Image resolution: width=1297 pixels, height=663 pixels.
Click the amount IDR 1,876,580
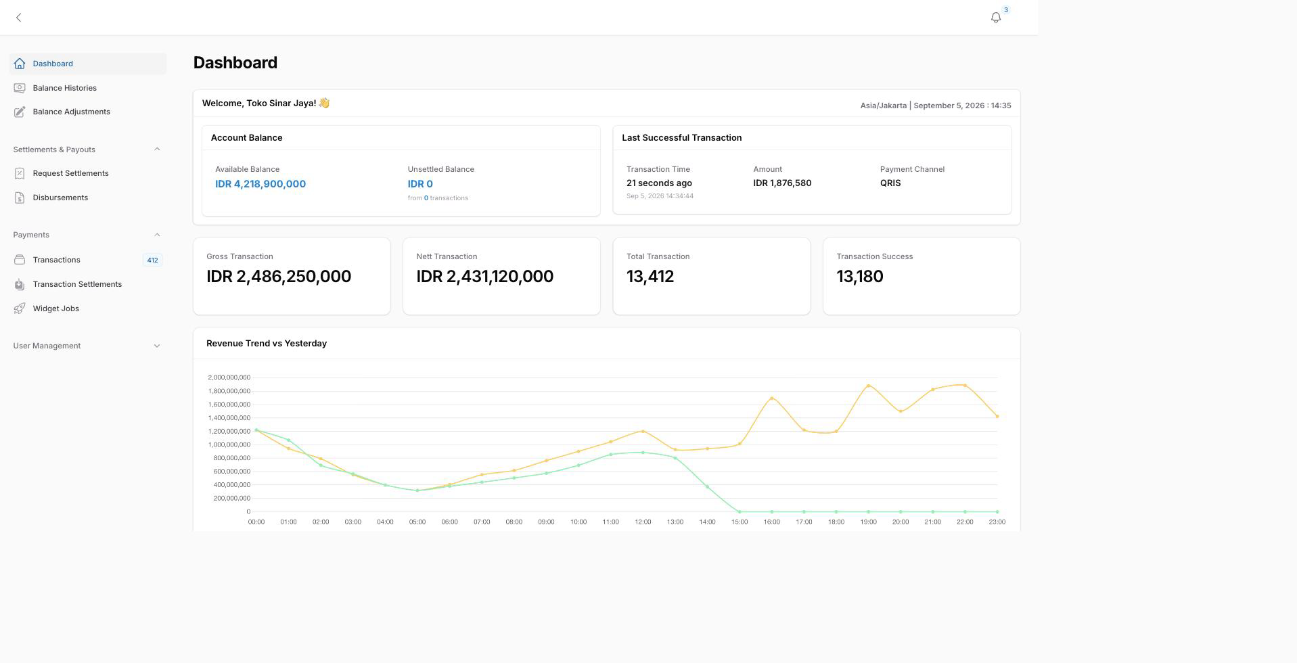[x=782, y=183]
